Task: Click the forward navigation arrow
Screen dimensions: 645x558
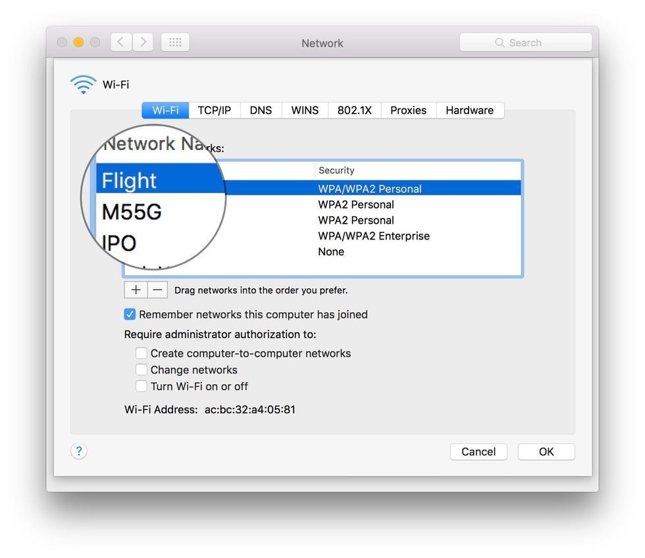Action: [x=143, y=41]
